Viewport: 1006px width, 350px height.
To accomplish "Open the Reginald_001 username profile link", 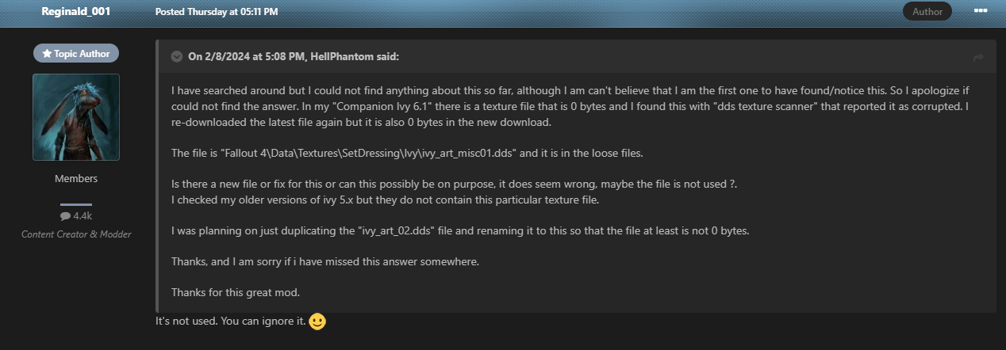I will click(x=76, y=12).
